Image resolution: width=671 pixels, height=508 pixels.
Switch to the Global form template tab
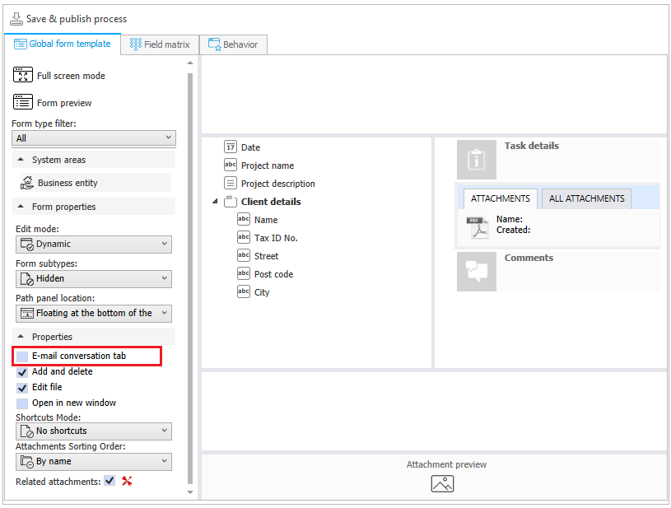[63, 44]
